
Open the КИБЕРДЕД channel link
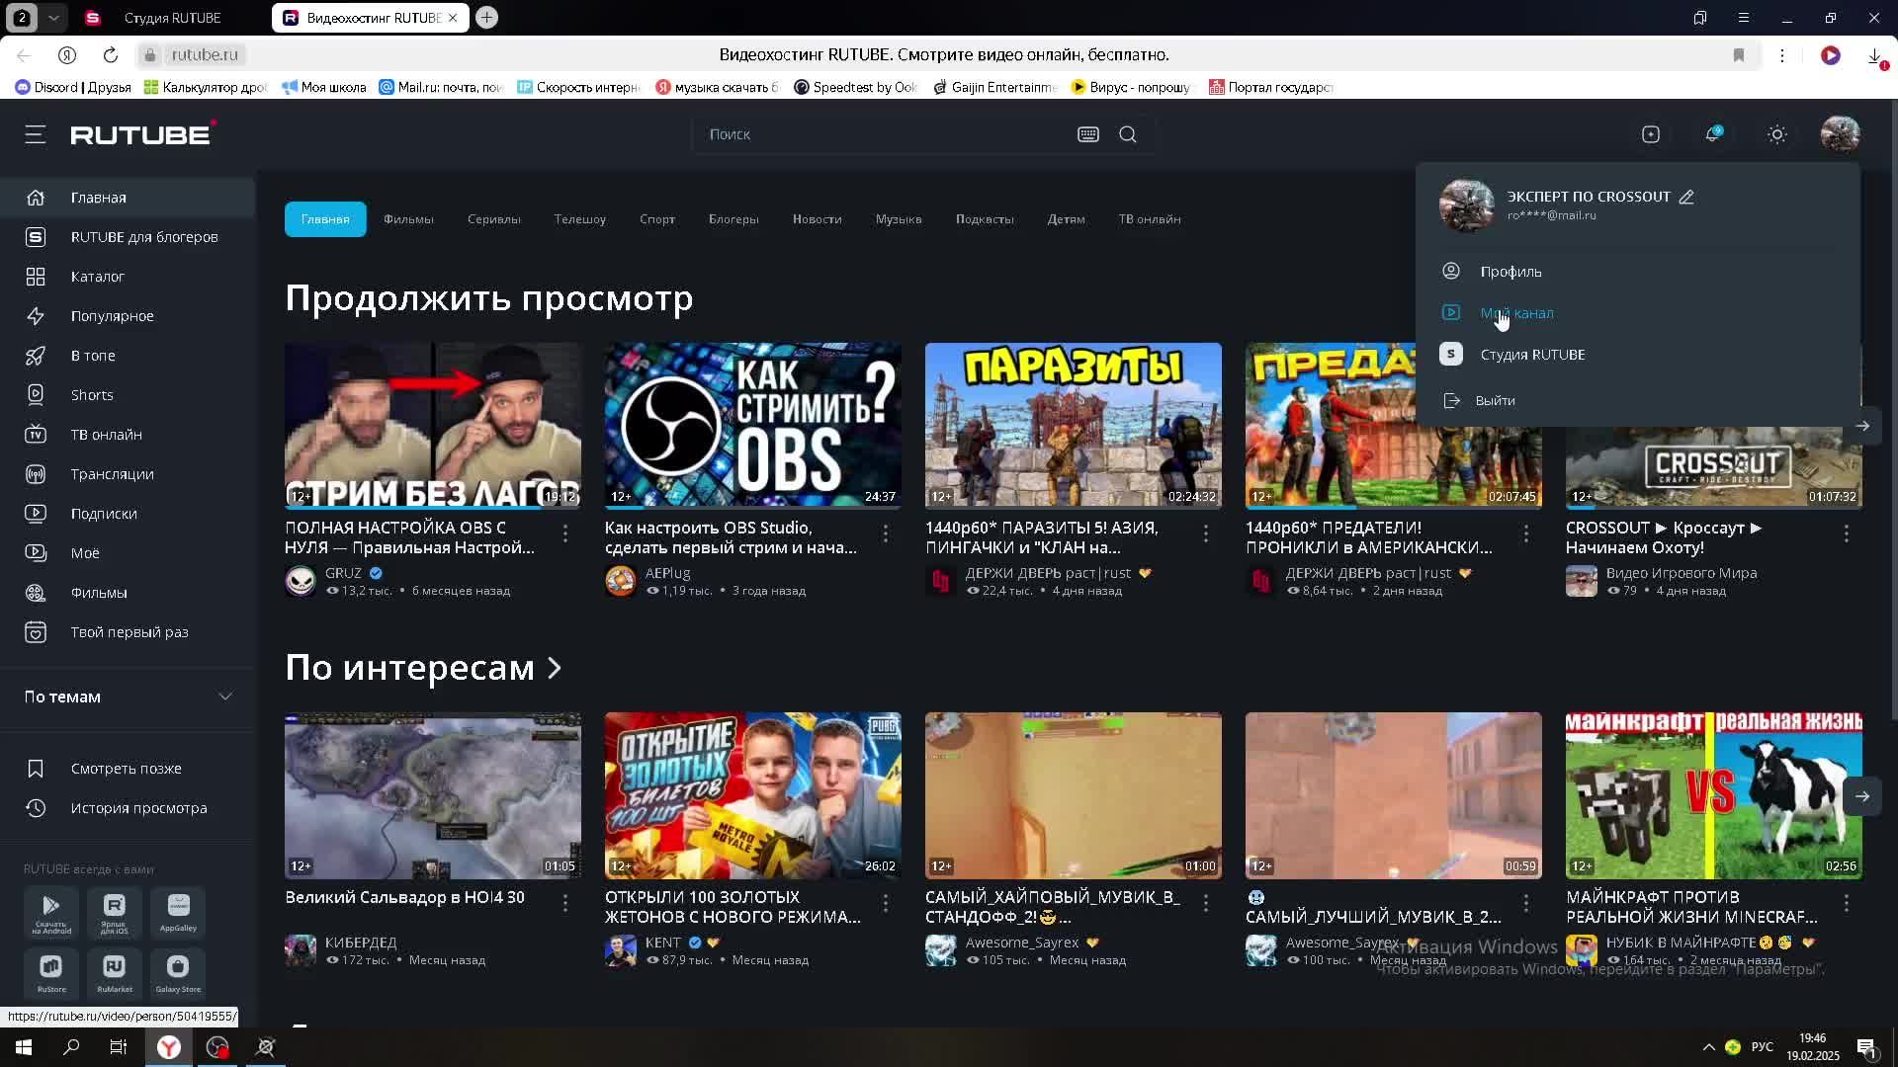(x=361, y=943)
